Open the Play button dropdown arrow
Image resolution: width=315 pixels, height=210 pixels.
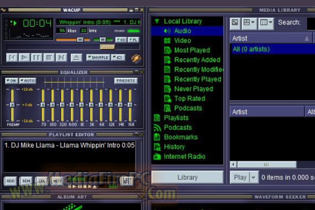pos(254,178)
